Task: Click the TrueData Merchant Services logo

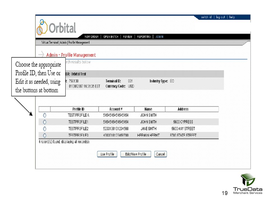Action: [x=248, y=184]
